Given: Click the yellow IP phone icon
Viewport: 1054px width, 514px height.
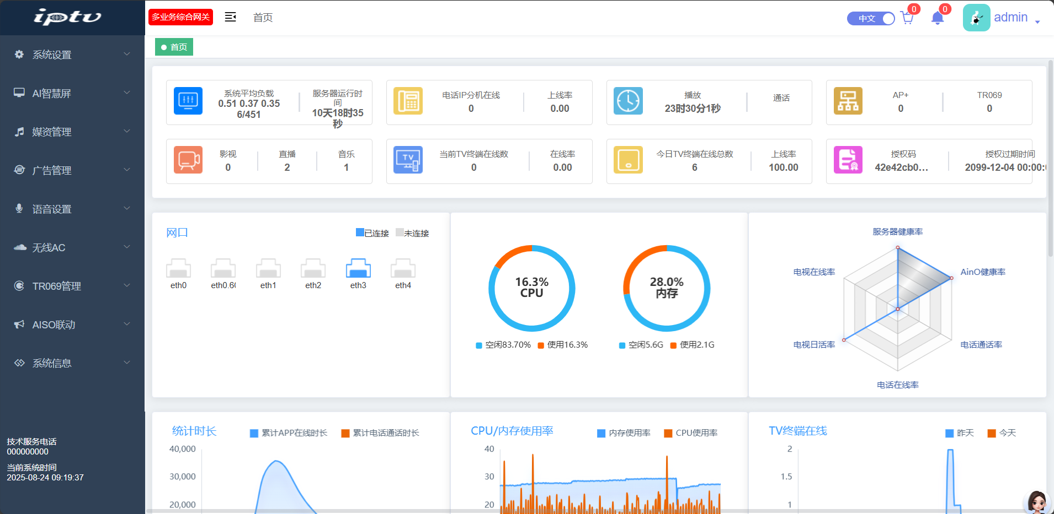Looking at the screenshot, I should (x=408, y=101).
